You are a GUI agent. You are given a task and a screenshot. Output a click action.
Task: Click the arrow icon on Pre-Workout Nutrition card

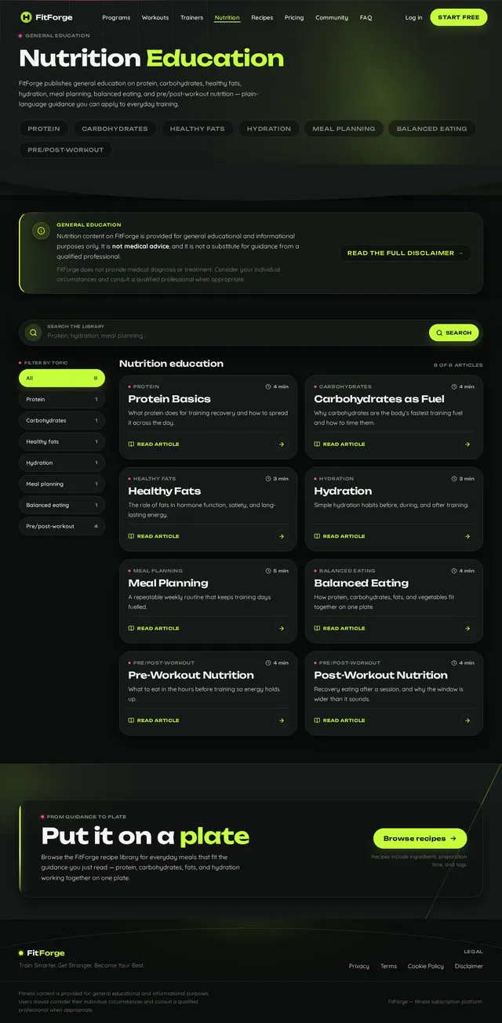(282, 720)
